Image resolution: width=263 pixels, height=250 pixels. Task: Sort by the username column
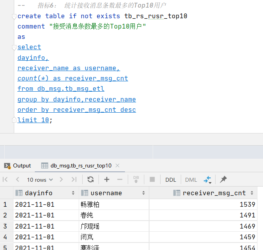144,193
